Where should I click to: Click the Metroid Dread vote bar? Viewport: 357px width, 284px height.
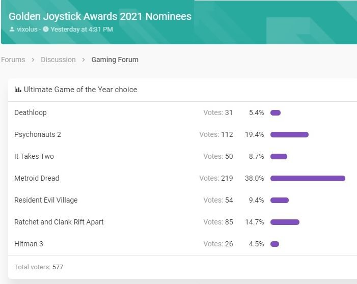308,178
